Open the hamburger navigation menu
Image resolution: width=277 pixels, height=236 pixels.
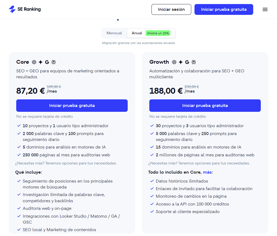point(265,9)
